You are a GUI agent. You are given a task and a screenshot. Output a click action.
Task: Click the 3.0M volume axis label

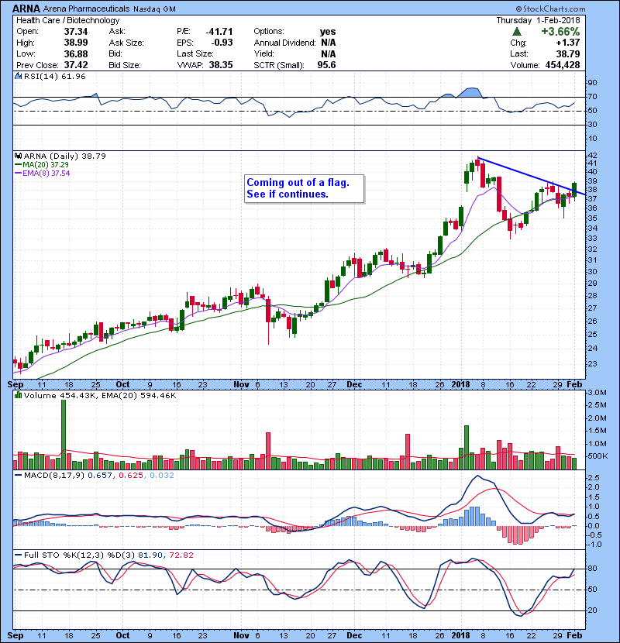click(597, 393)
